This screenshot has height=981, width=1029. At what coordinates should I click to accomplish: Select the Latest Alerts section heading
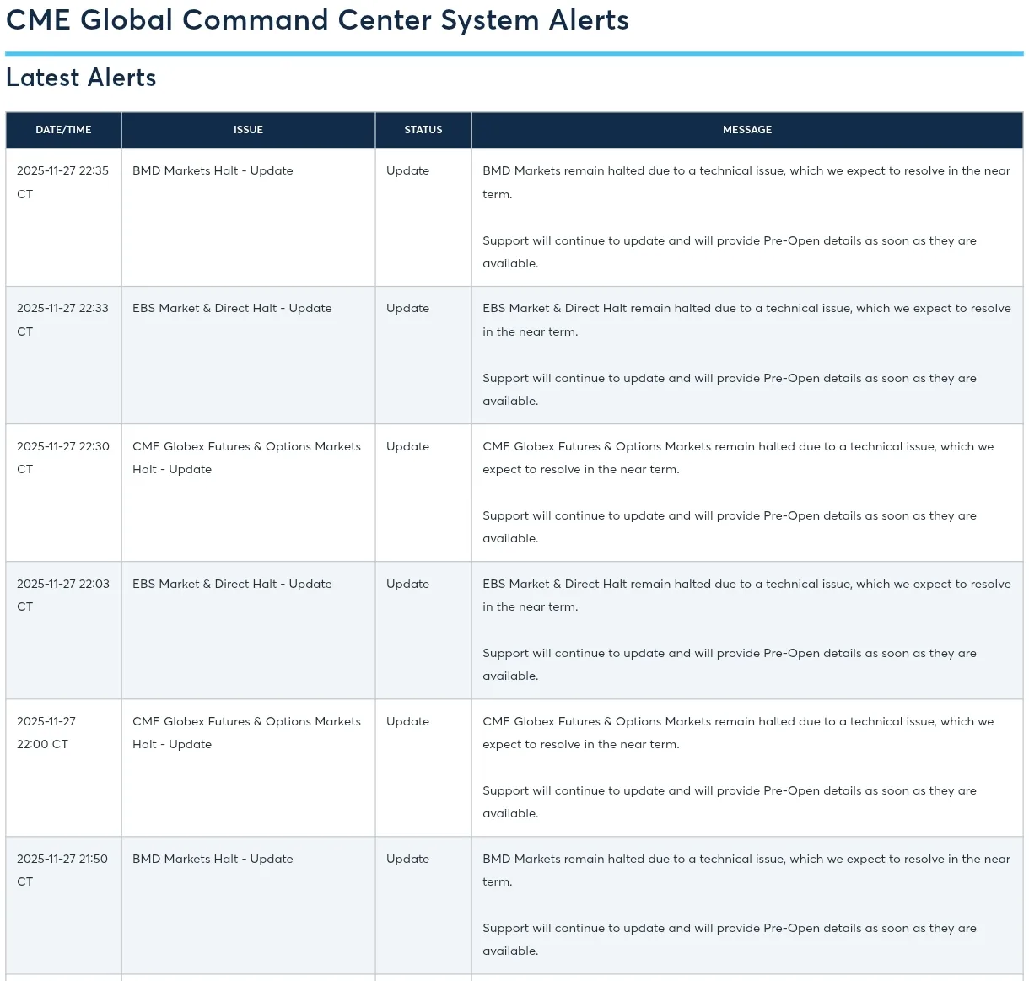click(x=81, y=78)
